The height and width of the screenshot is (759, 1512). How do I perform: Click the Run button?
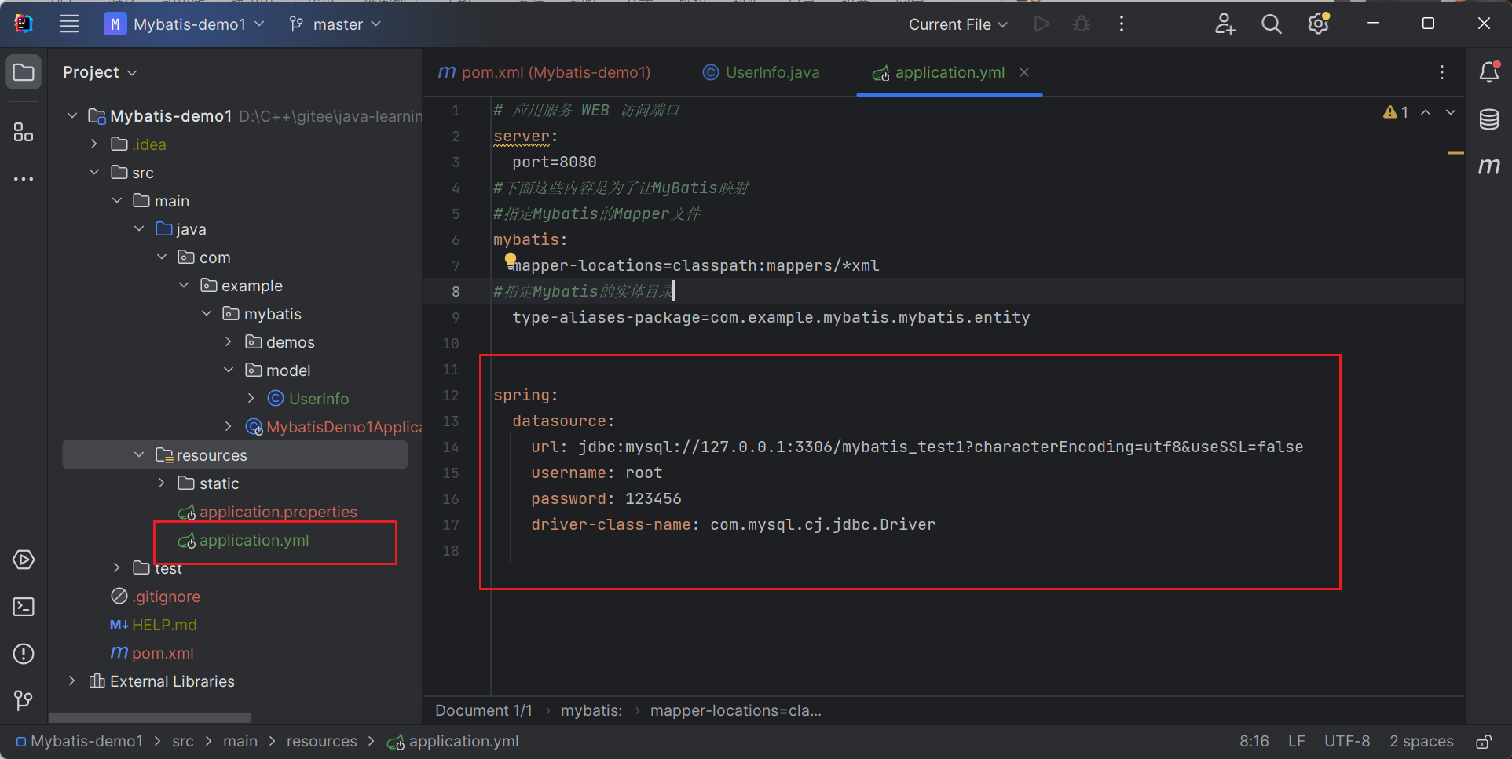coord(1042,24)
